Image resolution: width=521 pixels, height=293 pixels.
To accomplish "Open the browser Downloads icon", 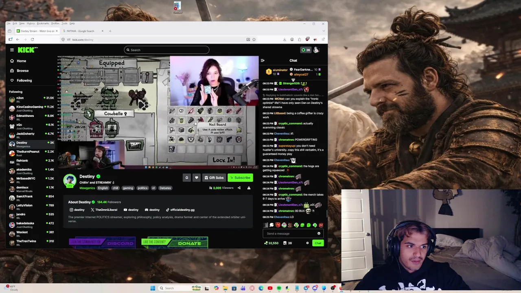I will 285,39.
